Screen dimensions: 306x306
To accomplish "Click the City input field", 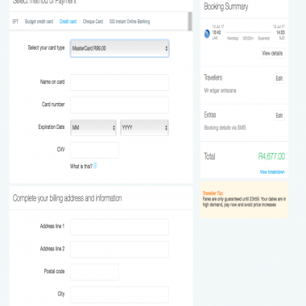I will click(120, 295).
